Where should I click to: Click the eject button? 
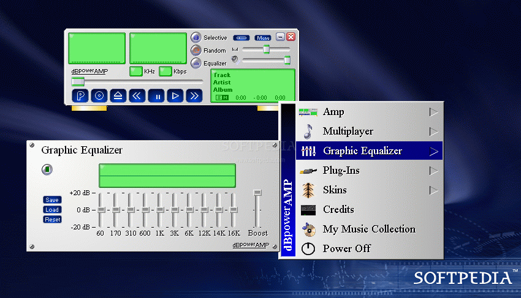[x=118, y=96]
